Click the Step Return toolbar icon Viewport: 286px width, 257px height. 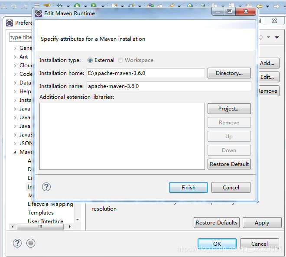(x=24, y=7)
